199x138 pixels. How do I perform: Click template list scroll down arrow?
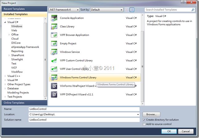click(142, 104)
